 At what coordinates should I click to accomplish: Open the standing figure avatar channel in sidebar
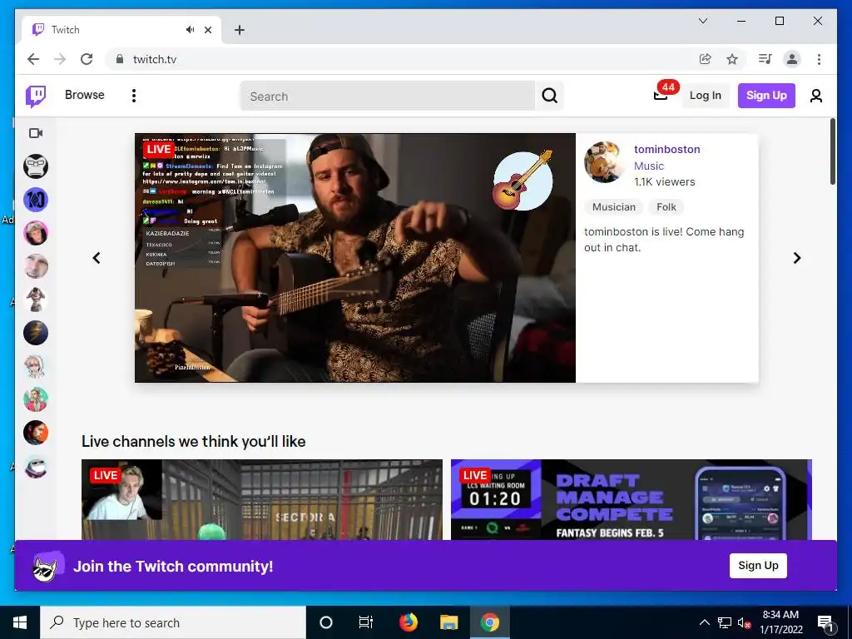point(36,300)
